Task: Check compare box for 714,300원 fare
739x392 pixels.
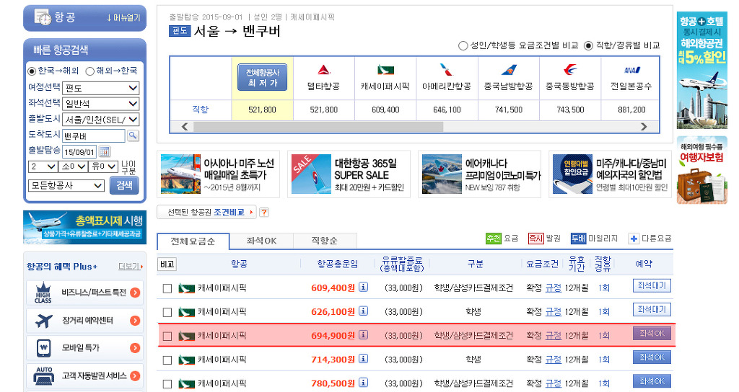Action: point(167,360)
